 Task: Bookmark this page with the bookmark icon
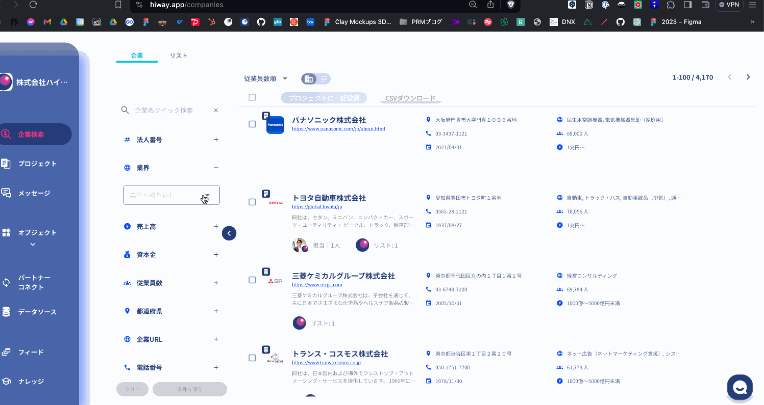tap(118, 5)
